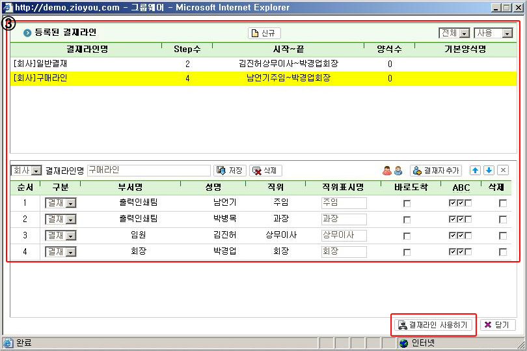Close the dialog with 닫기 button

[x=498, y=325]
